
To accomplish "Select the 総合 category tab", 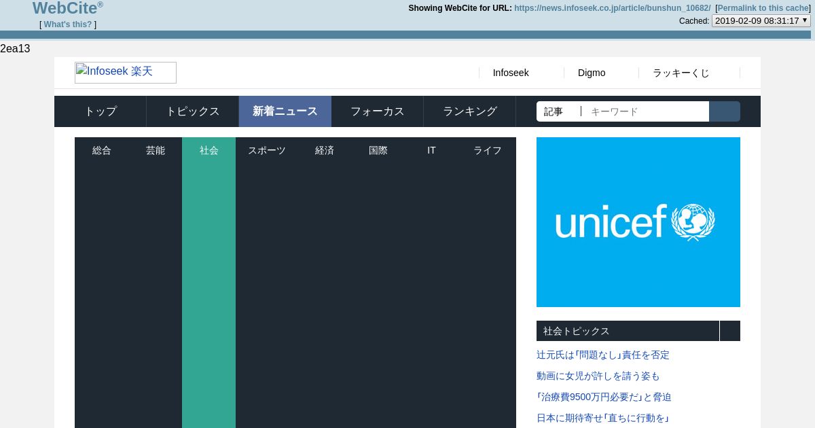I will (x=102, y=150).
